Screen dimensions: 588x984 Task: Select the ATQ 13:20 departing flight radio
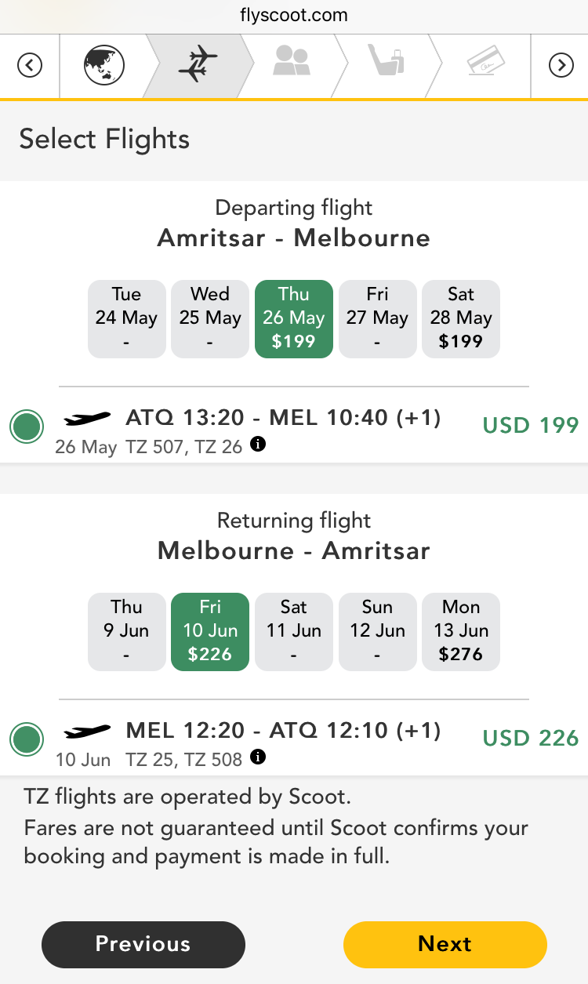tap(27, 427)
